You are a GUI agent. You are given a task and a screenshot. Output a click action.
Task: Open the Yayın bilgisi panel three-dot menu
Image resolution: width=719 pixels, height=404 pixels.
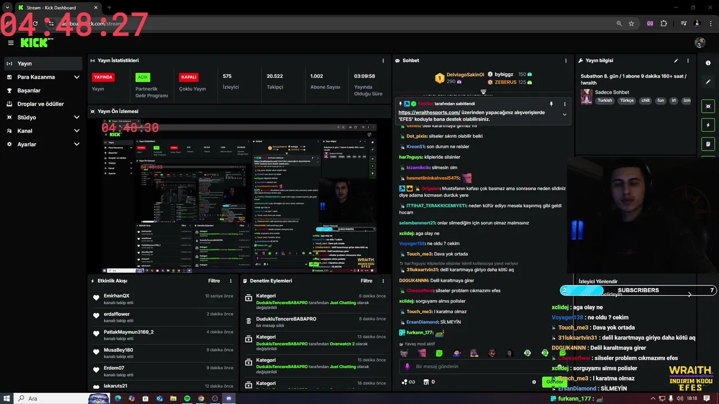688,61
